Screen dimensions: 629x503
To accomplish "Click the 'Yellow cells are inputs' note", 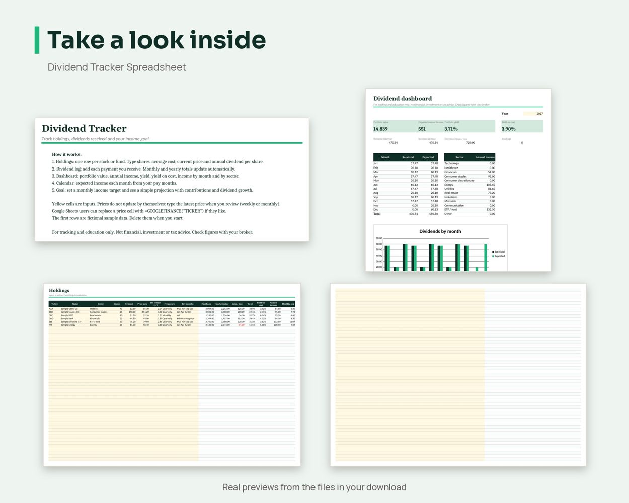I will click(x=166, y=204).
